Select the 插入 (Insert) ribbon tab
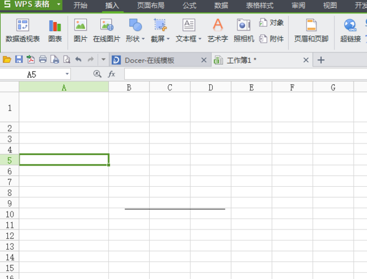The image size is (367, 279). pos(112,5)
